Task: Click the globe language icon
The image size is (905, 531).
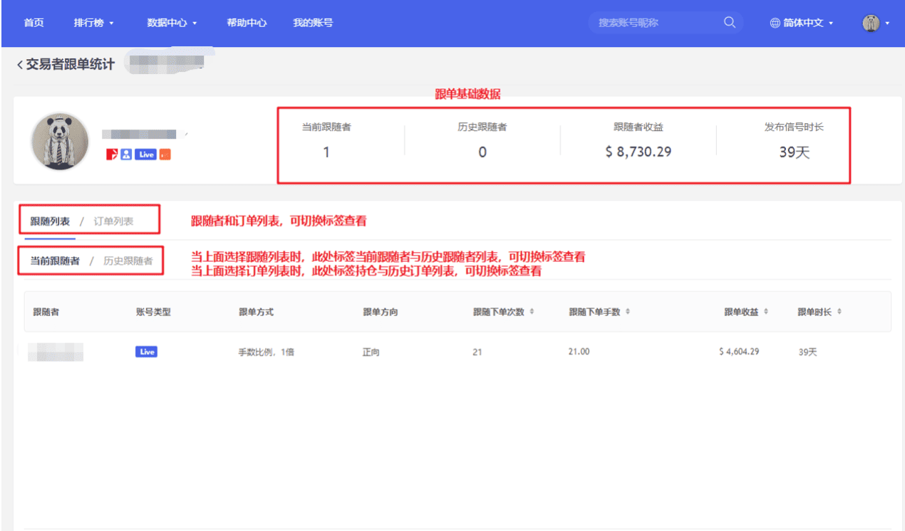Action: 775,23
